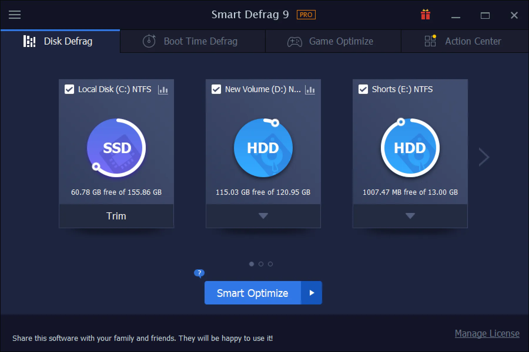Go to third drive page dot
Image resolution: width=529 pixels, height=352 pixels.
tap(270, 264)
